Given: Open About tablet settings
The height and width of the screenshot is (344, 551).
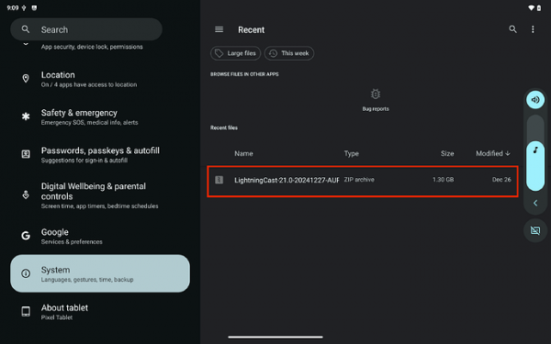Looking at the screenshot, I should pyautogui.click(x=100, y=312).
